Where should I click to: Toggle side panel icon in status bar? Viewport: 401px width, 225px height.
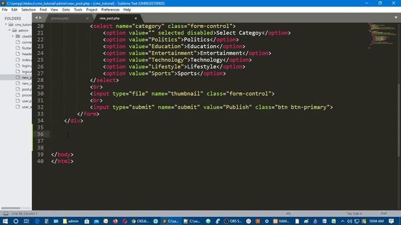pyautogui.click(x=6, y=214)
